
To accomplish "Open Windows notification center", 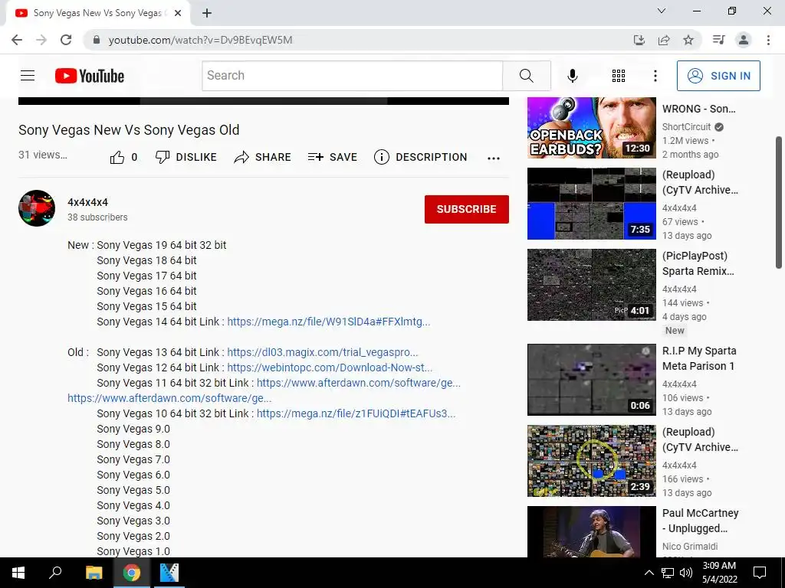I will tap(760, 573).
